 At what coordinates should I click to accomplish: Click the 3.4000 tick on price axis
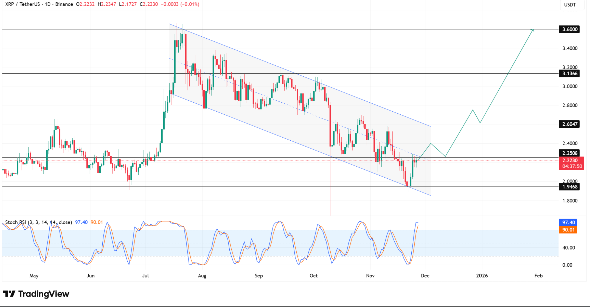[x=570, y=48]
